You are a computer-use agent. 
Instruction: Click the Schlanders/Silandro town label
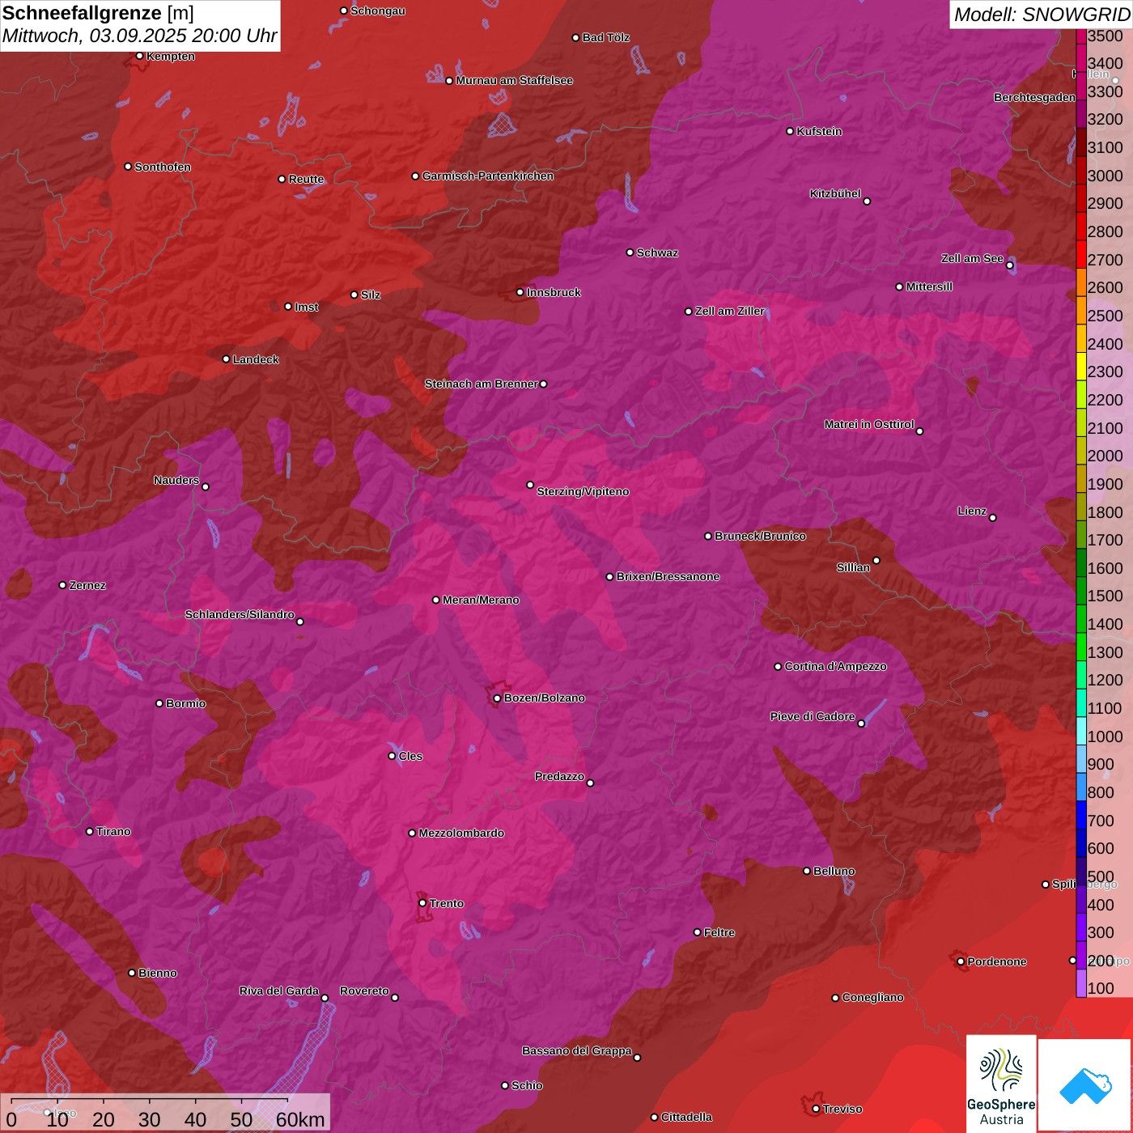(240, 614)
